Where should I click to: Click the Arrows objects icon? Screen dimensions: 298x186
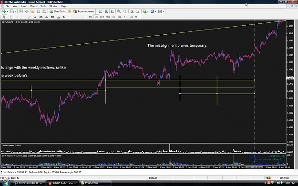point(64,17)
